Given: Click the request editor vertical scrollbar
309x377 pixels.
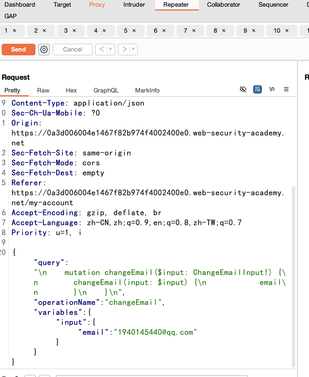Looking at the screenshot, I should (x=293, y=277).
